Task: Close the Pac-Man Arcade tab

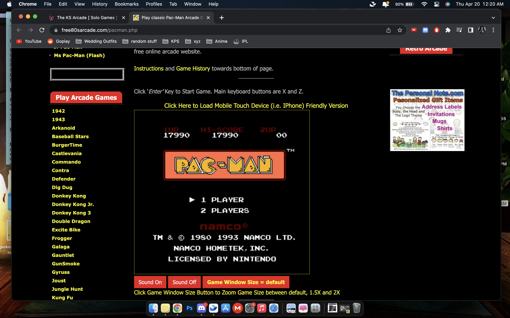Action: [208, 18]
